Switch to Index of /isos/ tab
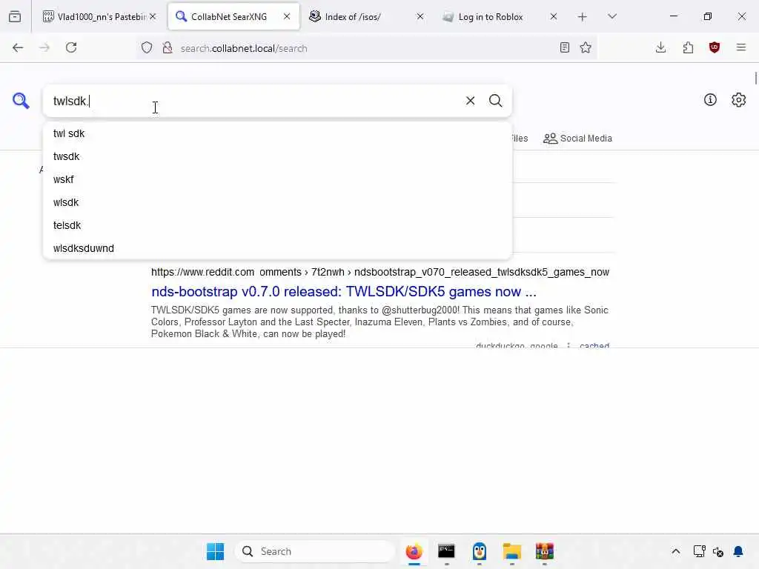 click(366, 16)
